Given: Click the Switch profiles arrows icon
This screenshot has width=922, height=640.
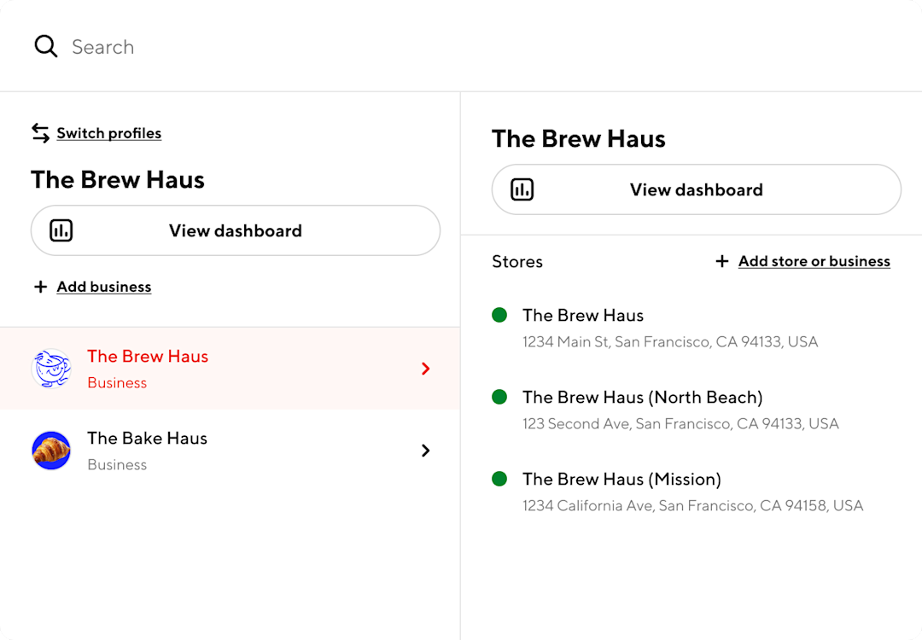Looking at the screenshot, I should click(x=41, y=133).
